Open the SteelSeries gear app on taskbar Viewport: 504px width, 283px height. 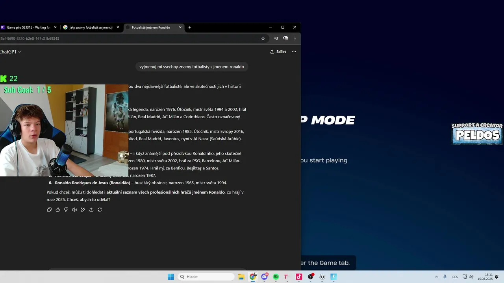(x=322, y=277)
